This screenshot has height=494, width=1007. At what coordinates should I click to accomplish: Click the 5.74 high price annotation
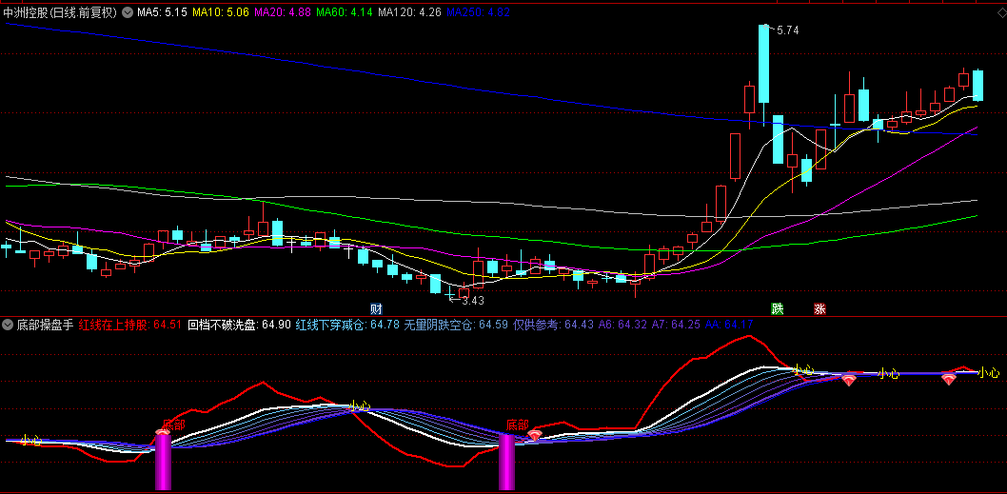(x=787, y=30)
